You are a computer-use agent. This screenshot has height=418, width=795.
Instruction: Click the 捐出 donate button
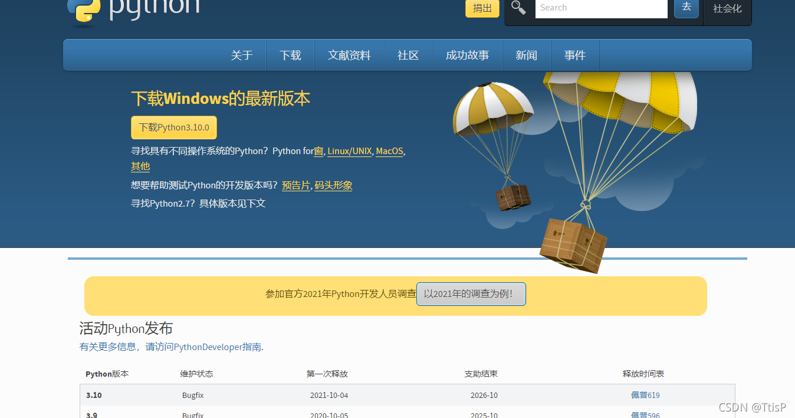482,8
